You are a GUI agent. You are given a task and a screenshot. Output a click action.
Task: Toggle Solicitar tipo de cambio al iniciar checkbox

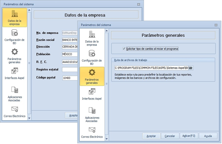[124, 49]
